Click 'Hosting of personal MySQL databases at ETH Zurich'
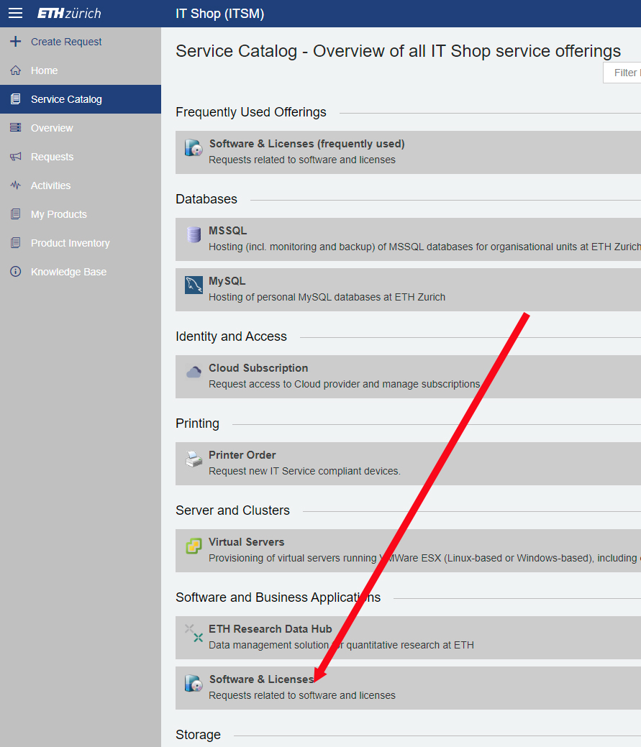 (327, 297)
